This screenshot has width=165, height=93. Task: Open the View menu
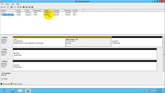[13, 4]
